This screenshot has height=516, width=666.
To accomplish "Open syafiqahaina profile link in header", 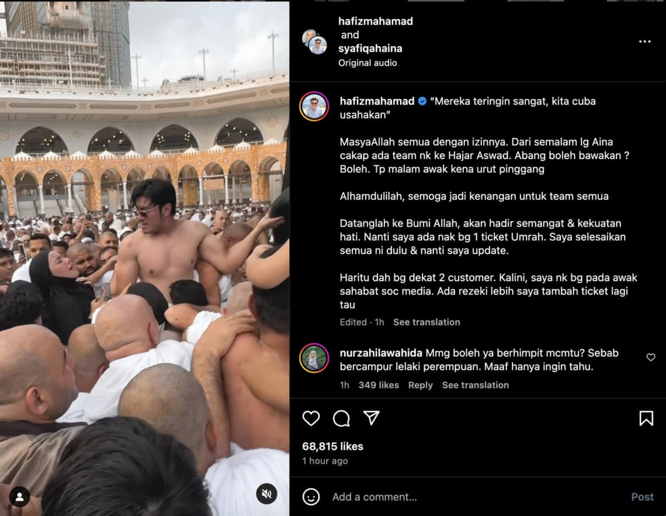I will coord(370,49).
